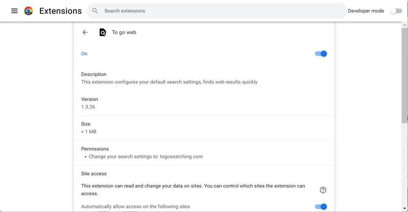Click the read and change data explanation
The image size is (408, 212).
(193, 189)
